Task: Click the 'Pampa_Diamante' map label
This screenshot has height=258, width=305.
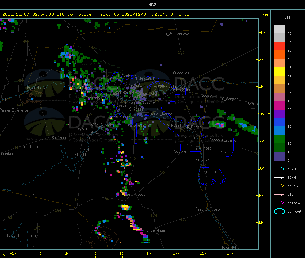Action: [14, 110]
